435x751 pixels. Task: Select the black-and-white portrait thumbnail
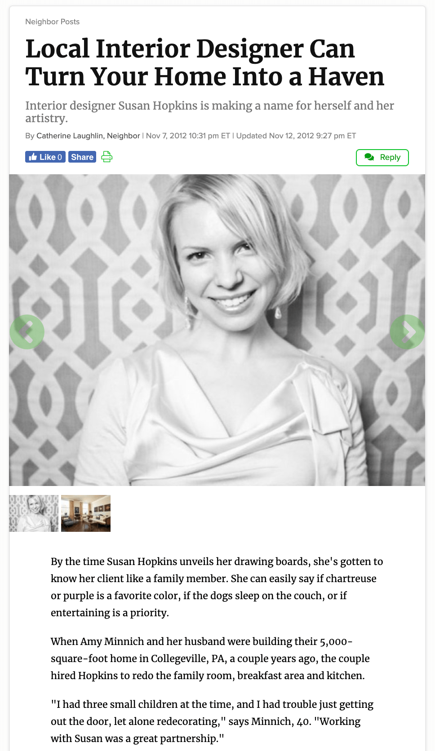tap(34, 513)
